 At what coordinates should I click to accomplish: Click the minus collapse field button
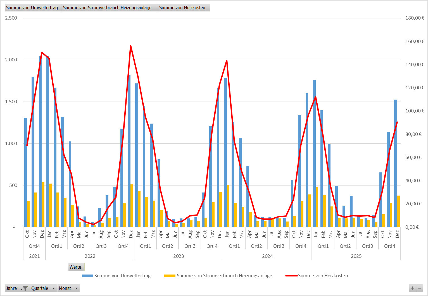419,288
